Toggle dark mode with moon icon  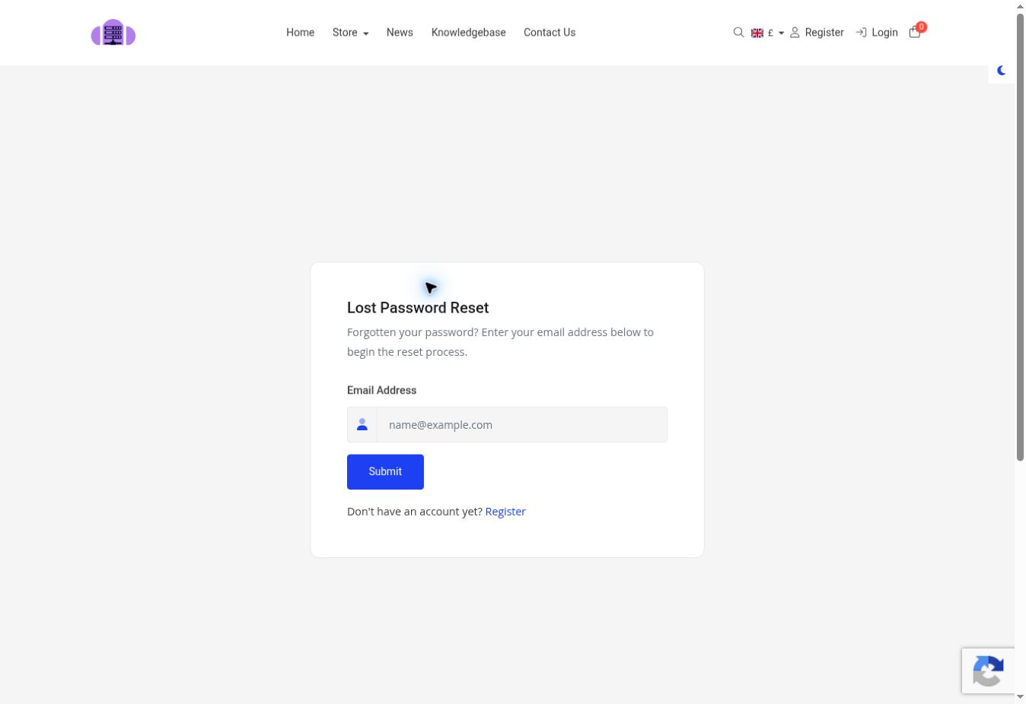(x=1002, y=71)
